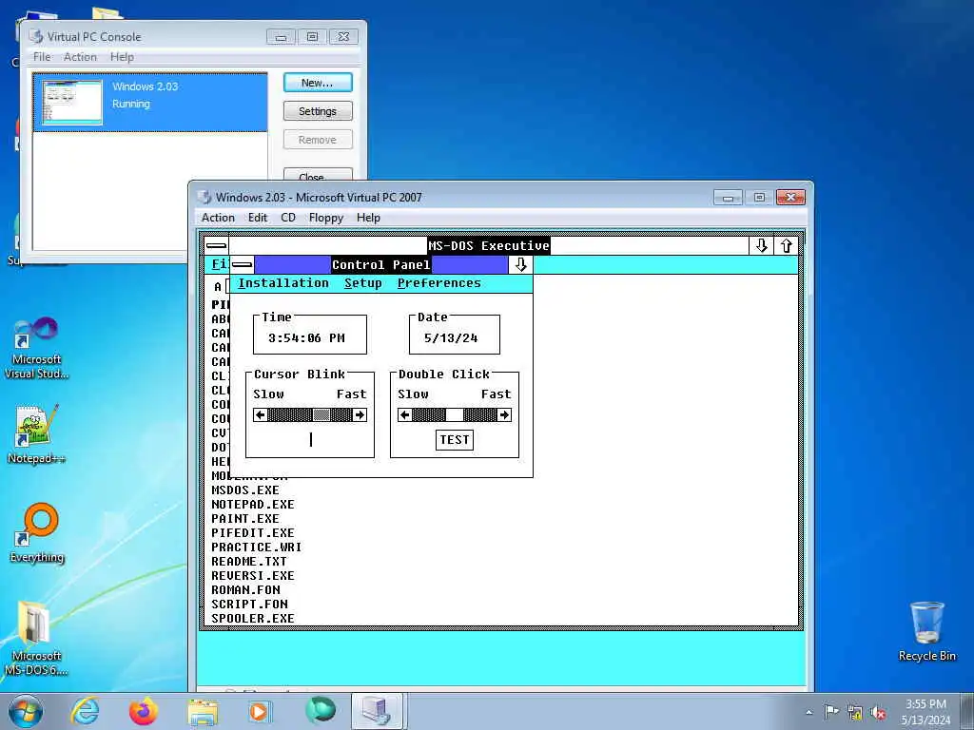Select PAINT.EXE in file list

click(x=245, y=519)
